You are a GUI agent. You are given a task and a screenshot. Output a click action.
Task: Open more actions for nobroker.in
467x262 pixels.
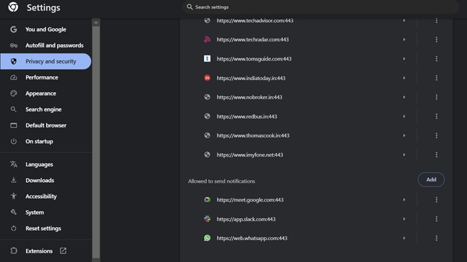(x=436, y=97)
